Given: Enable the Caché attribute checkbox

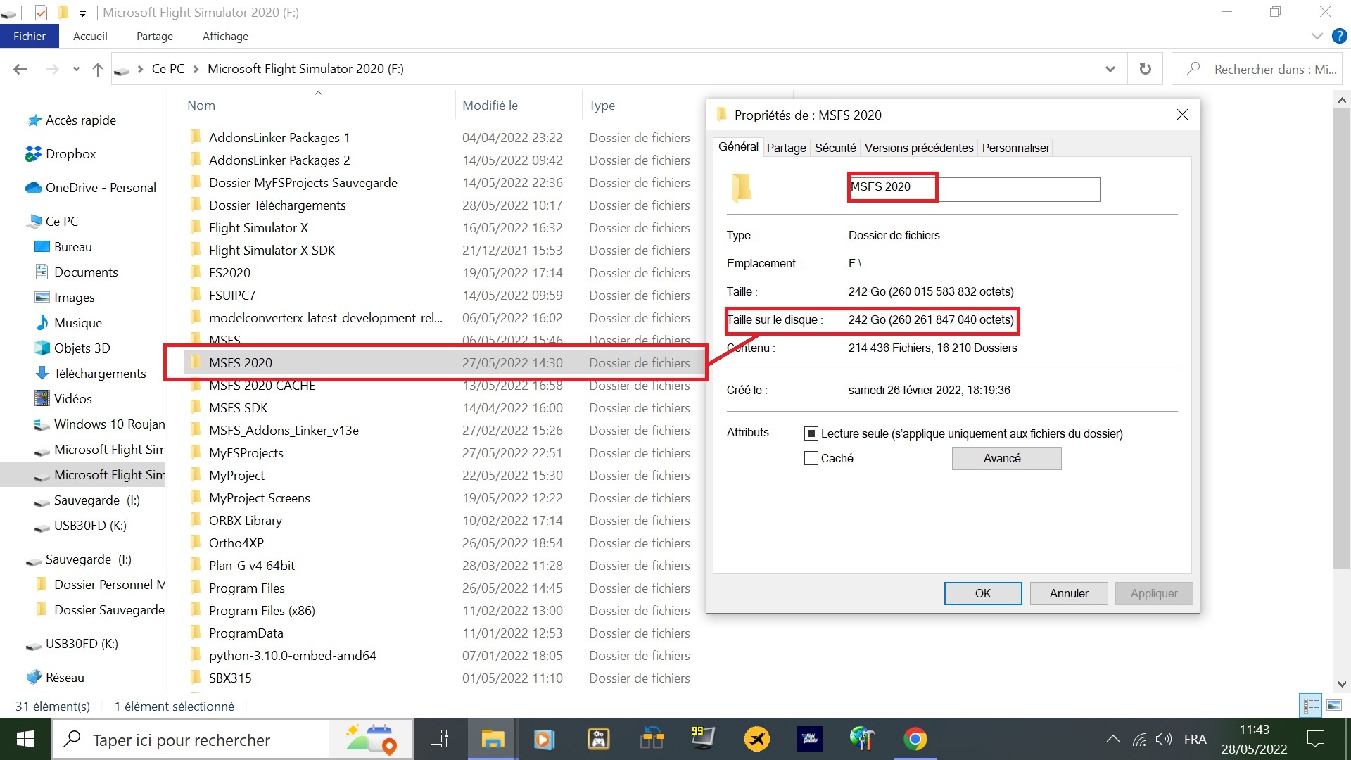Looking at the screenshot, I should tap(811, 458).
